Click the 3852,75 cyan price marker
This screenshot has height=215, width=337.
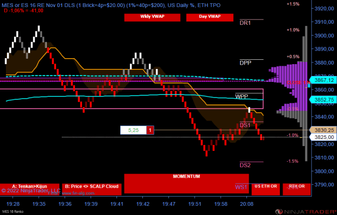pos(323,100)
